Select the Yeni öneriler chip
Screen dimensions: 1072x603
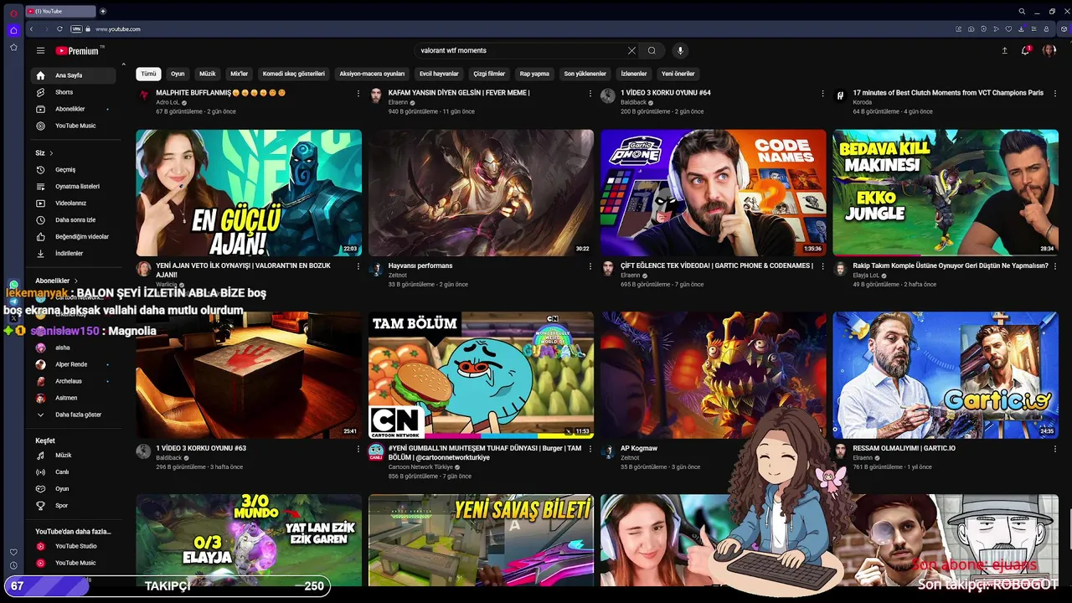click(x=678, y=74)
